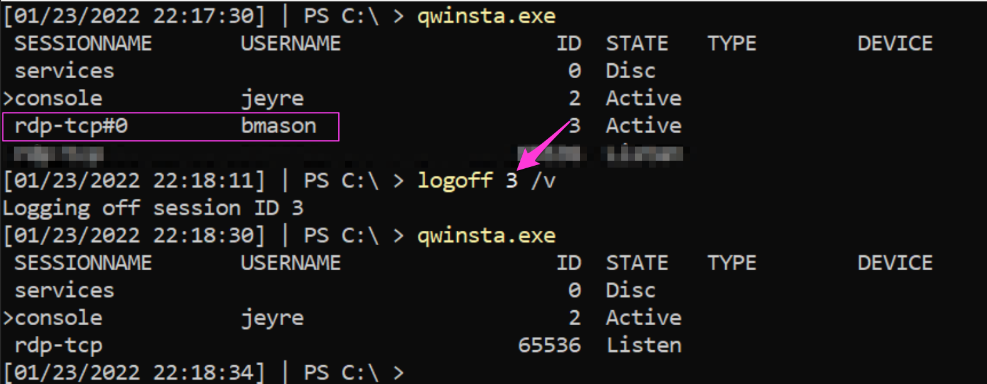Click the services row in second table

65,290
